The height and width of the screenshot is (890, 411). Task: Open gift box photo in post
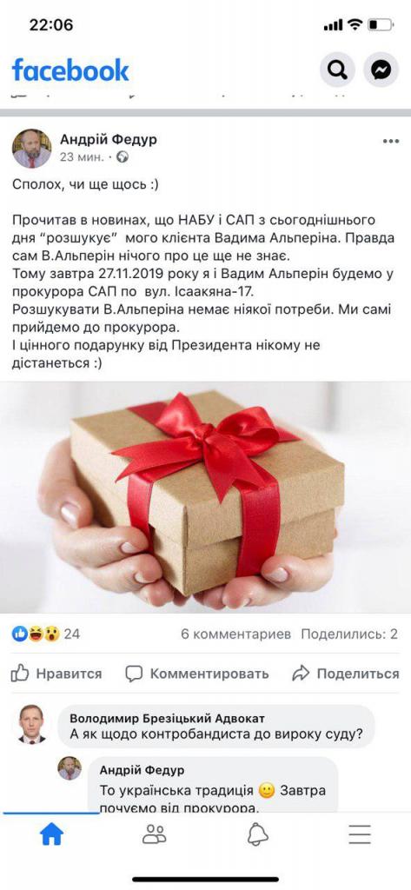click(x=205, y=496)
